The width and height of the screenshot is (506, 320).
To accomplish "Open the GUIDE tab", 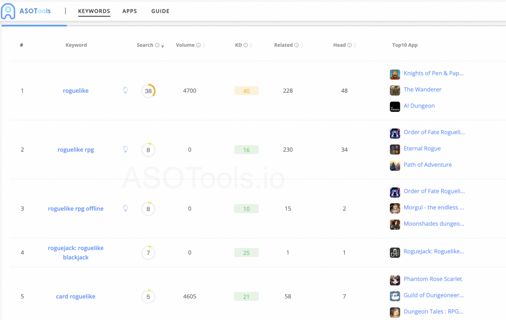I will click(x=160, y=11).
